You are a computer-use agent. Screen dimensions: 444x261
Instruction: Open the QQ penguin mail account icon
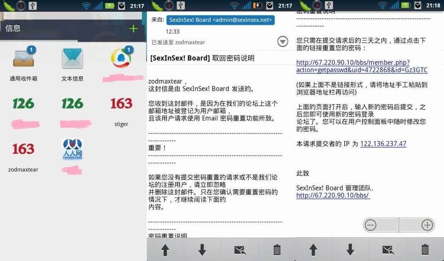pyautogui.click(x=122, y=57)
